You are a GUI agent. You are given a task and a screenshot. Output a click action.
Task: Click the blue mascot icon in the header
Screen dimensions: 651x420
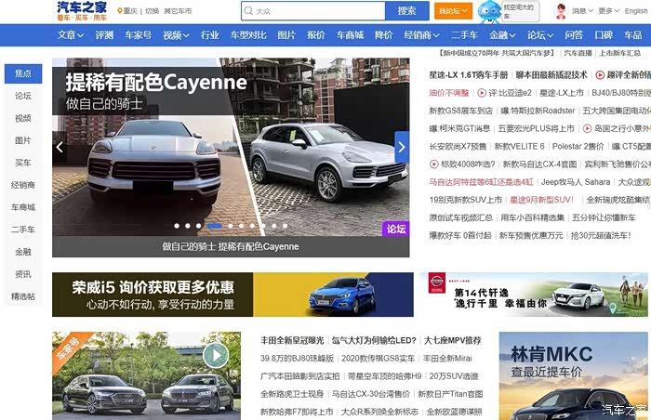(489, 11)
